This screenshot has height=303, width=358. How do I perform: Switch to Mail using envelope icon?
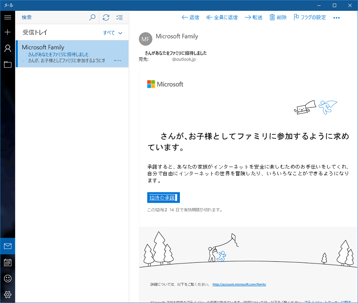click(8, 246)
